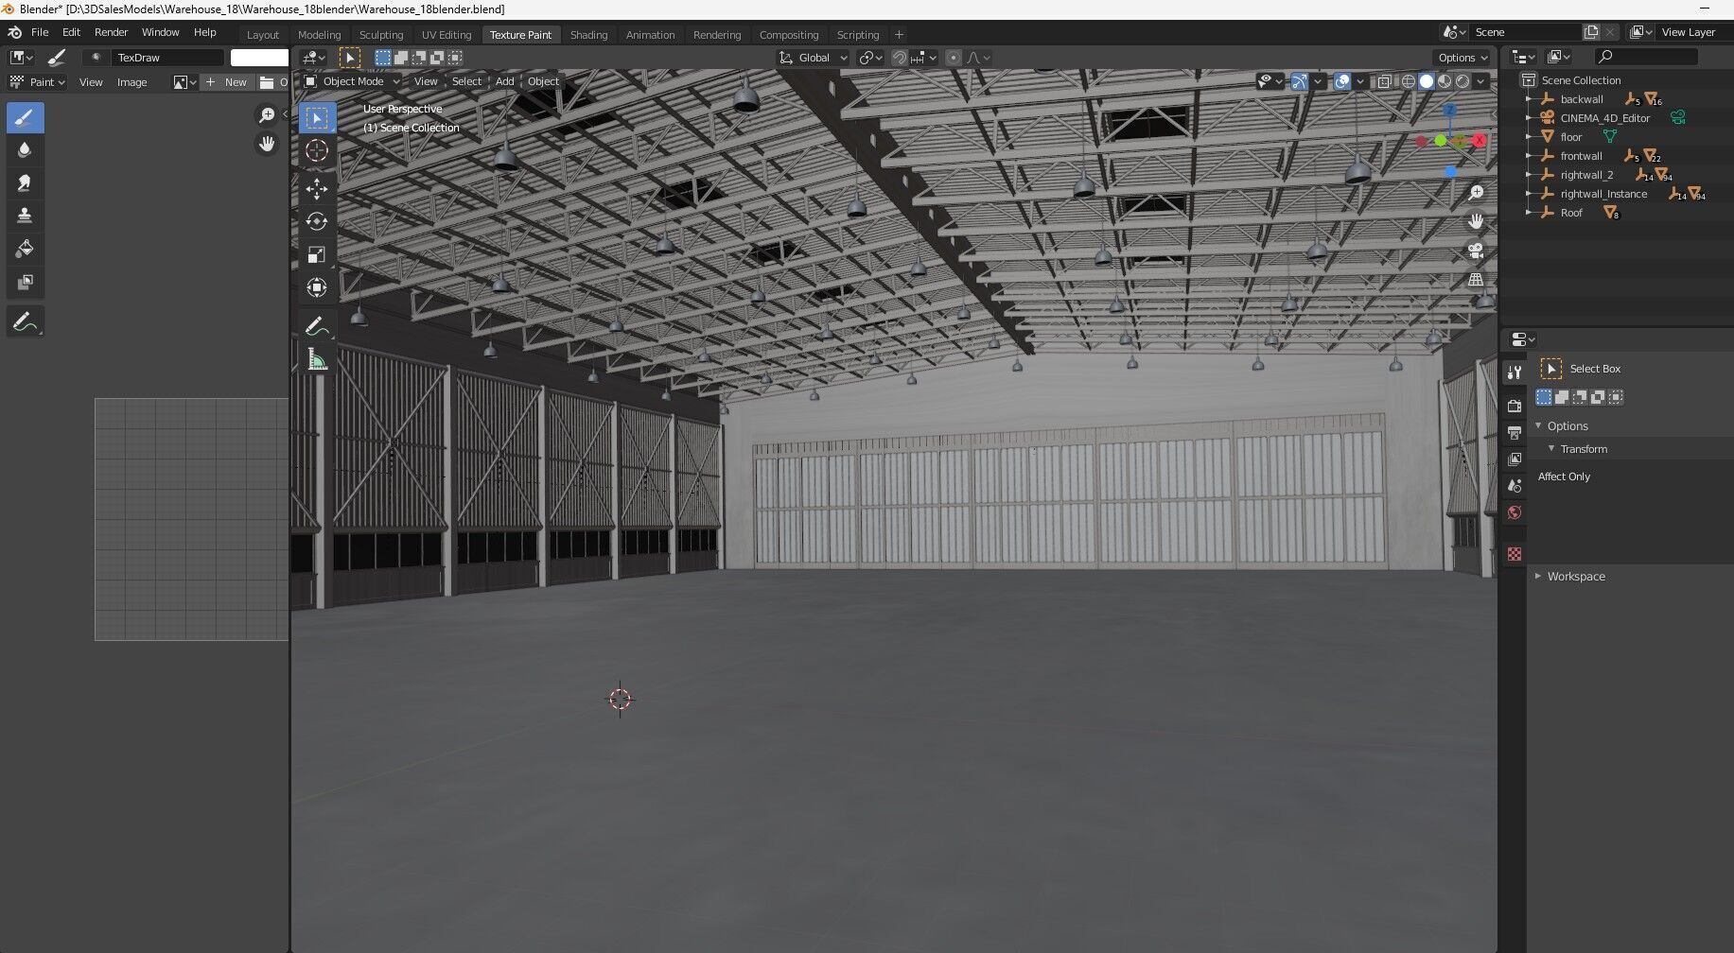Toggle proportional editing in viewport header
The width and height of the screenshot is (1734, 953).
click(954, 58)
